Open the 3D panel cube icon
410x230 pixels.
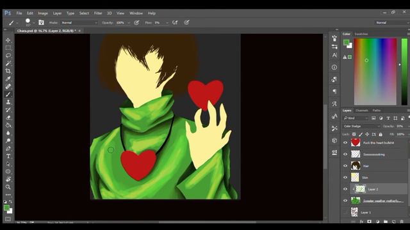click(334, 141)
